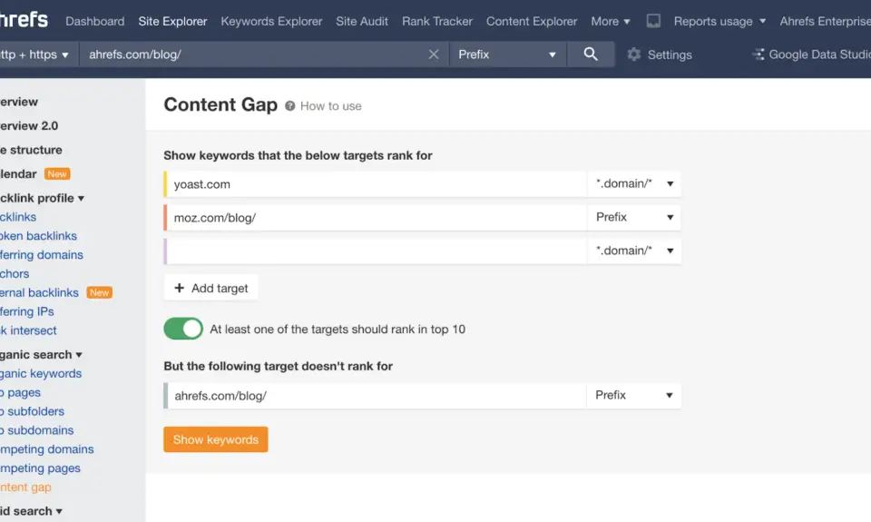Viewport: 871px width, 522px height.
Task: Open Ahrefs Enterprise menu
Action: click(825, 21)
